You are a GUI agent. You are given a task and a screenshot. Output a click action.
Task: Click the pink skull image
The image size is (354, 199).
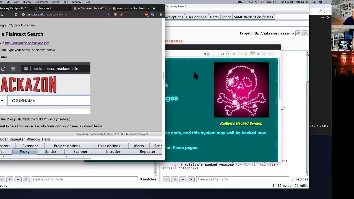[x=241, y=90]
